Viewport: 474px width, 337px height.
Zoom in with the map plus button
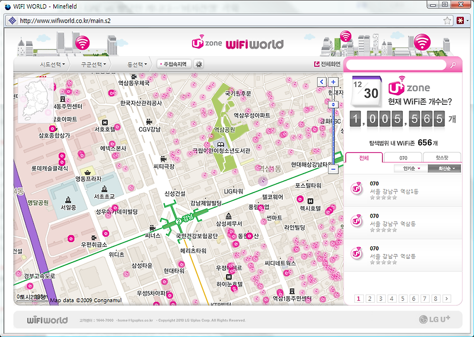pos(333,82)
